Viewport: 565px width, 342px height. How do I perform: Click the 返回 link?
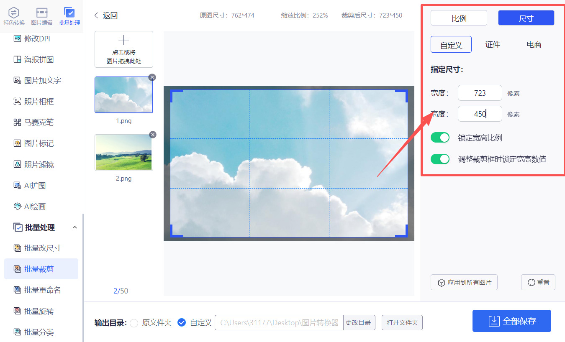[x=110, y=15]
